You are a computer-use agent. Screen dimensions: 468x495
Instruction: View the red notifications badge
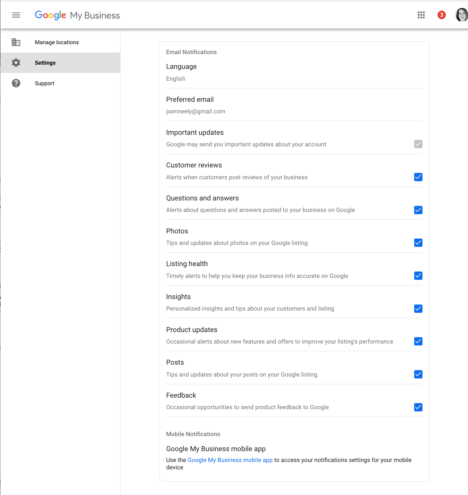[442, 15]
